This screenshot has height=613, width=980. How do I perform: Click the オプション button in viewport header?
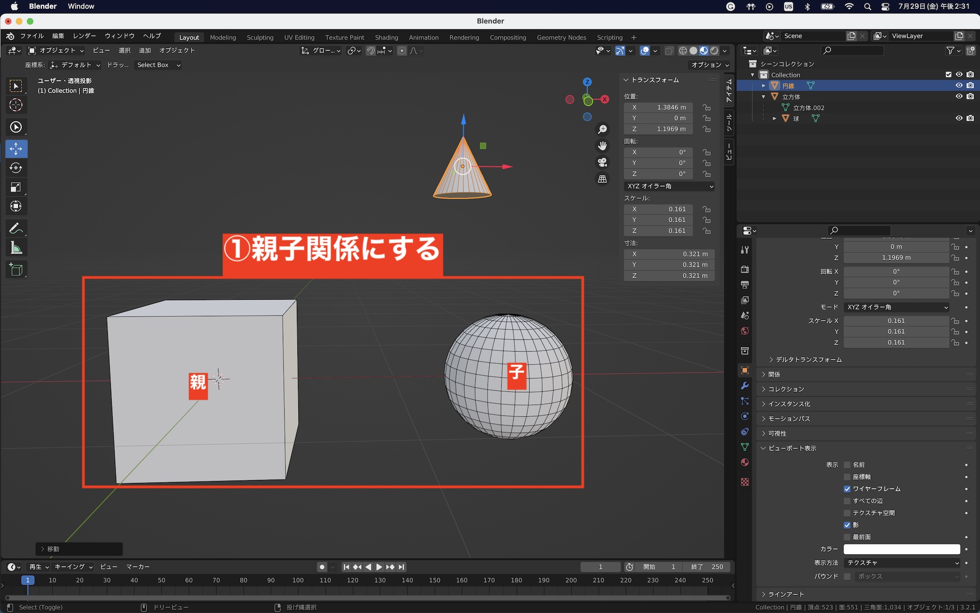tap(710, 65)
